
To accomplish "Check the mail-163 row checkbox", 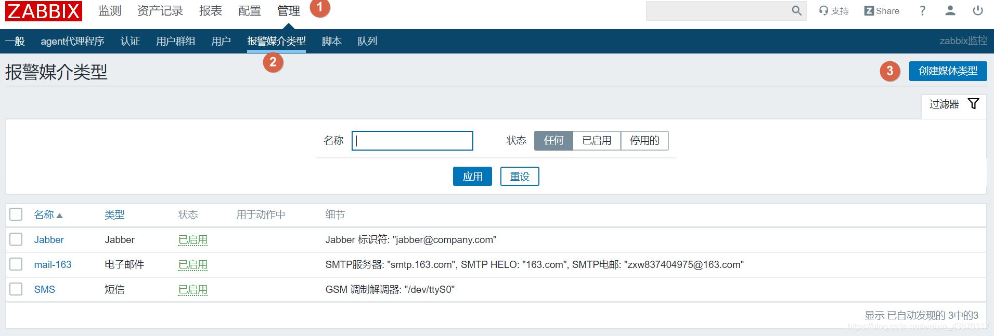I will (16, 264).
